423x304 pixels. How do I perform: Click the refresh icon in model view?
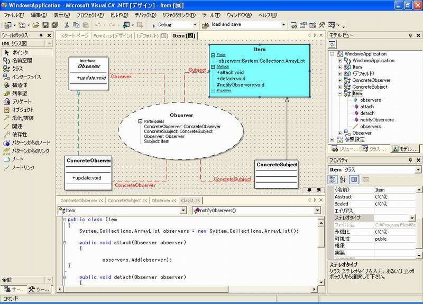332,44
